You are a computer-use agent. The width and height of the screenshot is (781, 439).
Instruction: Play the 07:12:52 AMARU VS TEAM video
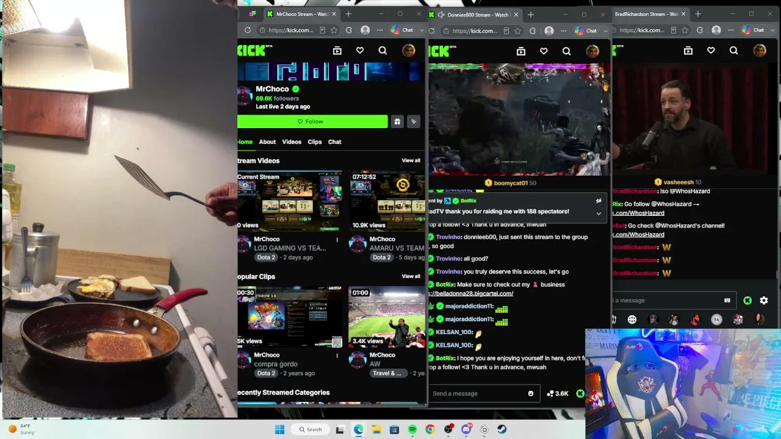coord(387,202)
